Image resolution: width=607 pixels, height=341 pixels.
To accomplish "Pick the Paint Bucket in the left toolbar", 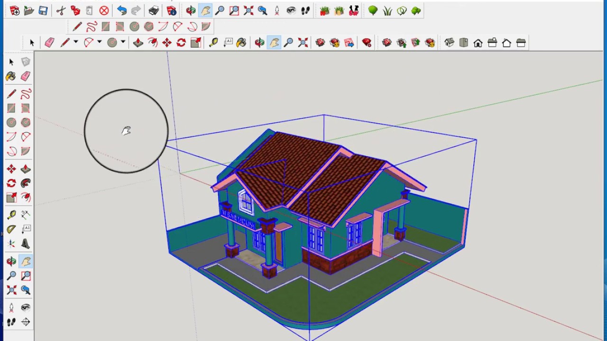I will 11,76.
